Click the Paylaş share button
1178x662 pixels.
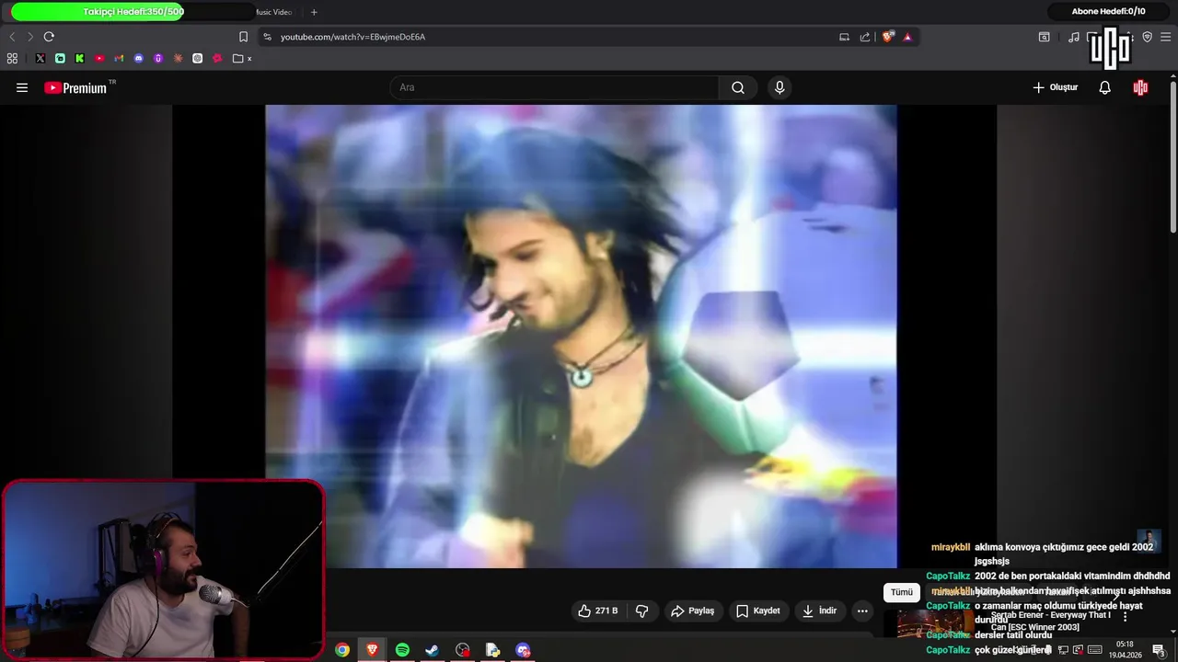(692, 611)
